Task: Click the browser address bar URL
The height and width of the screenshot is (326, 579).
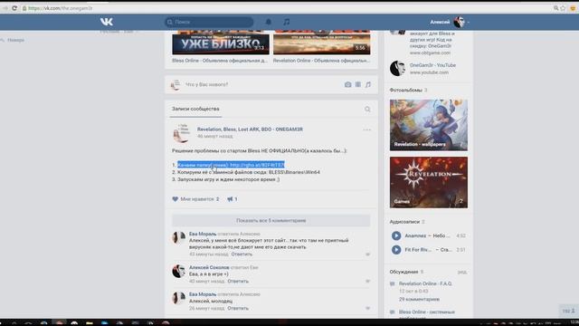Action: coord(61,8)
